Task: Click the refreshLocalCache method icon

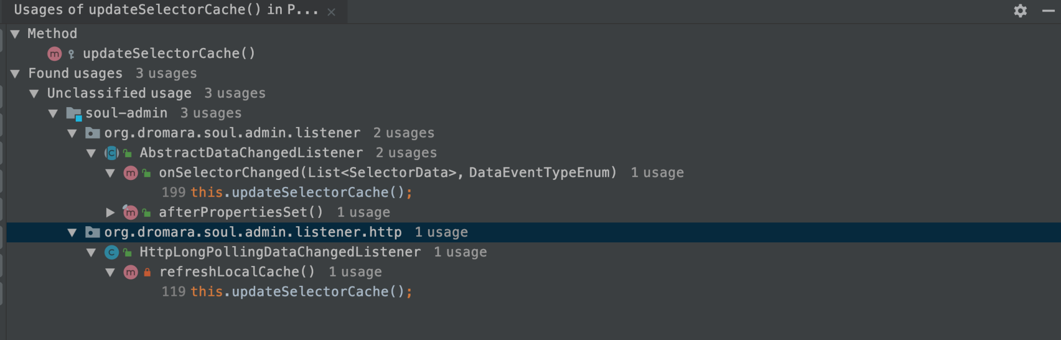Action: [130, 272]
